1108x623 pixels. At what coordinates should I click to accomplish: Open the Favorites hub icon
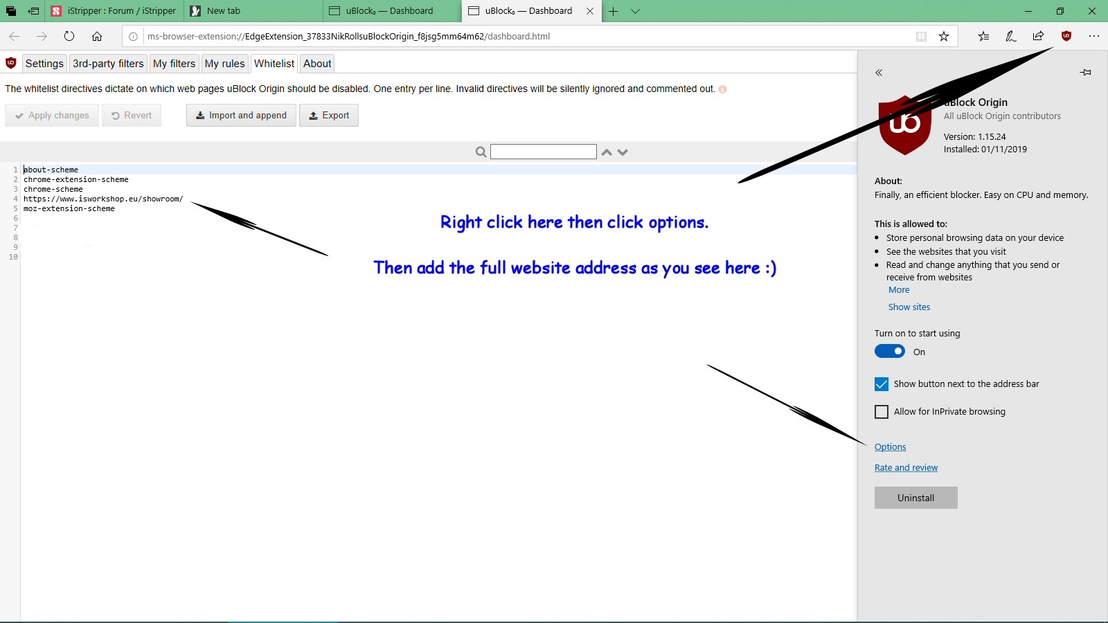pyautogui.click(x=983, y=37)
